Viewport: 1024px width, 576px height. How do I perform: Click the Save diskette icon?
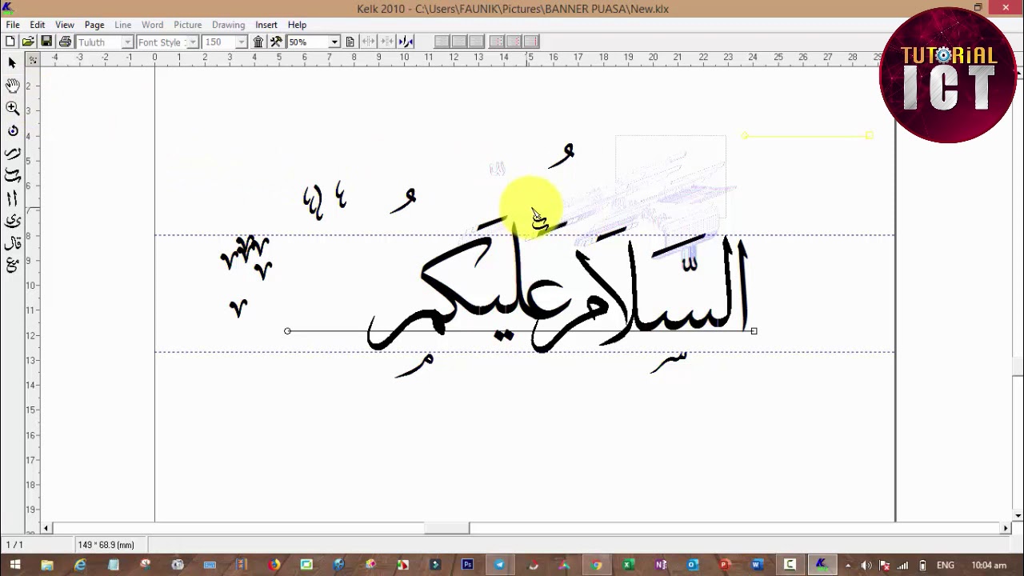tap(46, 42)
